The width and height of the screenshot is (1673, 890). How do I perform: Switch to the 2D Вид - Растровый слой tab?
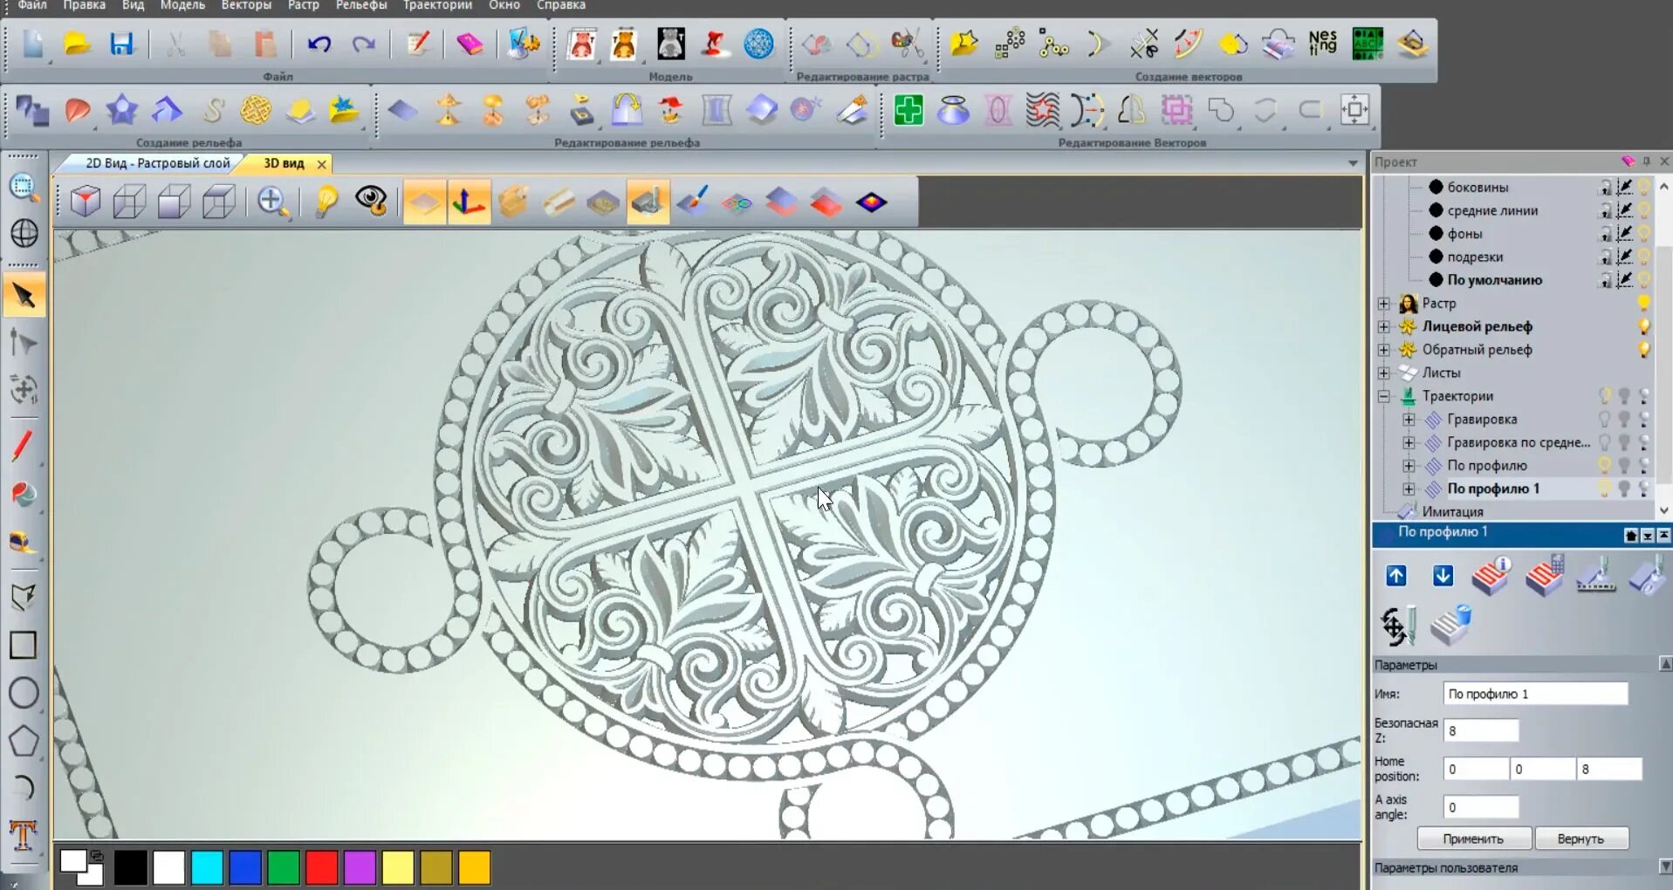click(x=157, y=163)
